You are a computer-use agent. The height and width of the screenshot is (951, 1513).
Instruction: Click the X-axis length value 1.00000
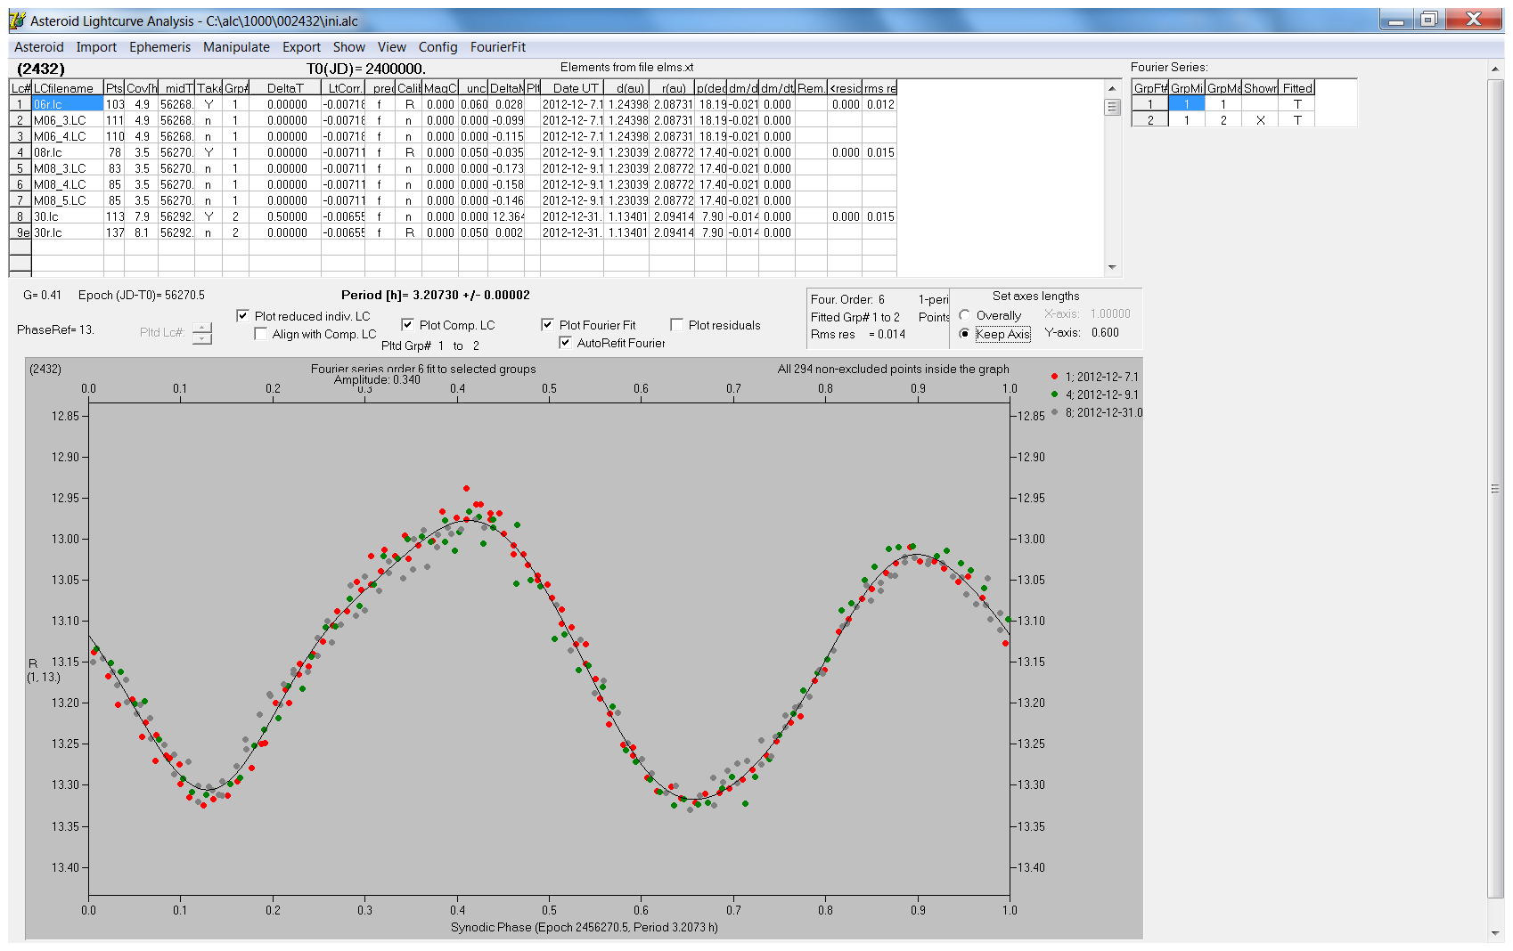tap(1110, 313)
